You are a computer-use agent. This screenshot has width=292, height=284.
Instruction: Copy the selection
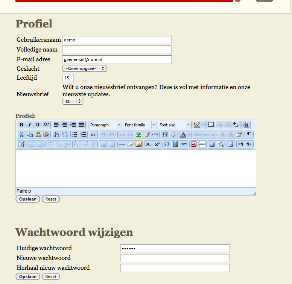coord(30,135)
